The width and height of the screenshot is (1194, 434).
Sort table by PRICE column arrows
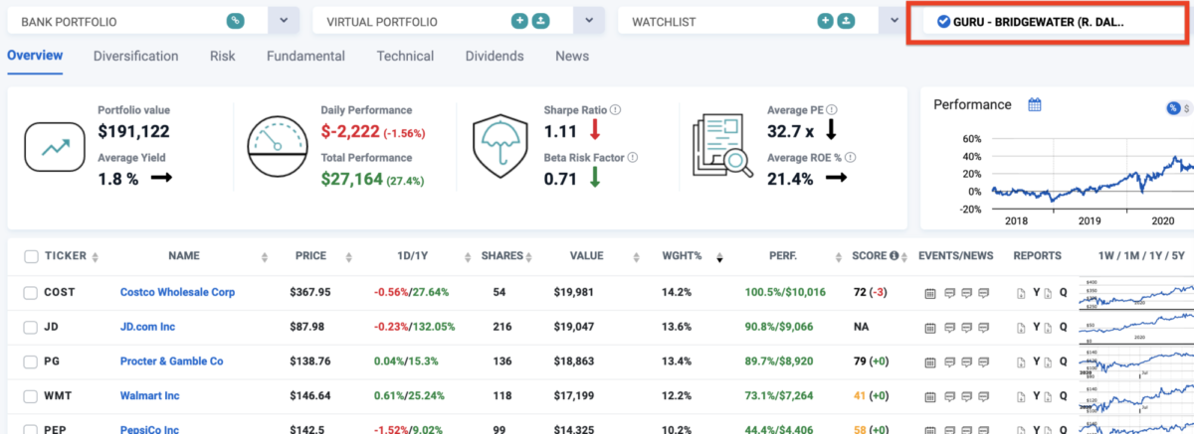pos(349,257)
